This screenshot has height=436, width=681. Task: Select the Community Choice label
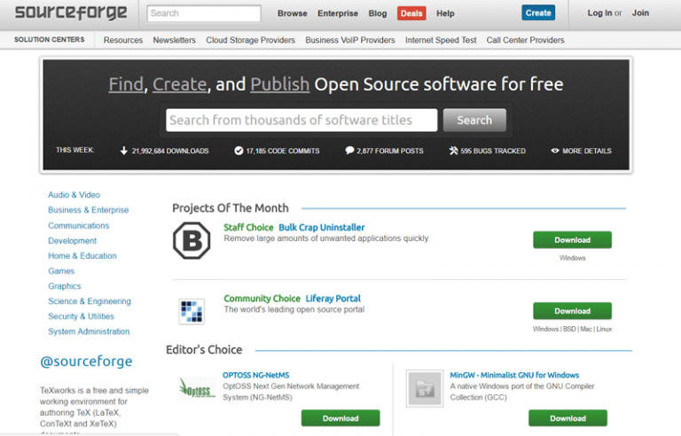point(262,299)
